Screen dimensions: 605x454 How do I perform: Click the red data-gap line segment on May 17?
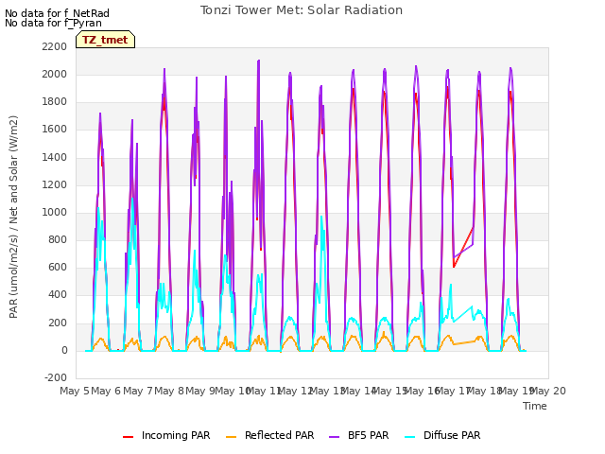click(463, 247)
